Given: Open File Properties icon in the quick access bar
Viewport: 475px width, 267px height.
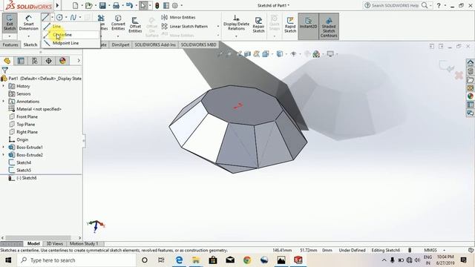Looking at the screenshot, I should (x=166, y=5).
